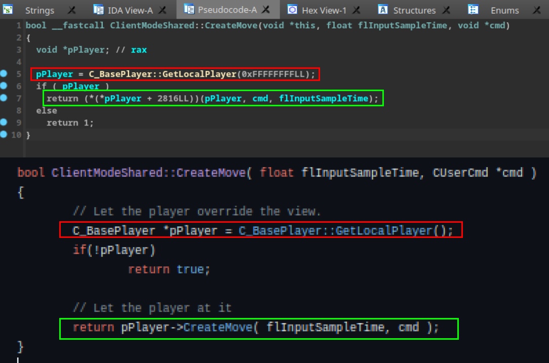Viewport: 549px width, 363px height.
Task: Click the Enums tab icon
Action: (473, 10)
